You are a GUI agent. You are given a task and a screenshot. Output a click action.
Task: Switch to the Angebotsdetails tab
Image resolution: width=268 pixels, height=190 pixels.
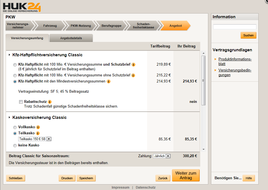(71, 38)
